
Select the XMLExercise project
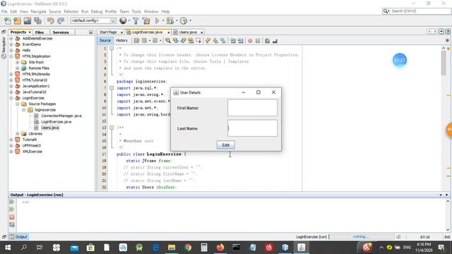32,152
